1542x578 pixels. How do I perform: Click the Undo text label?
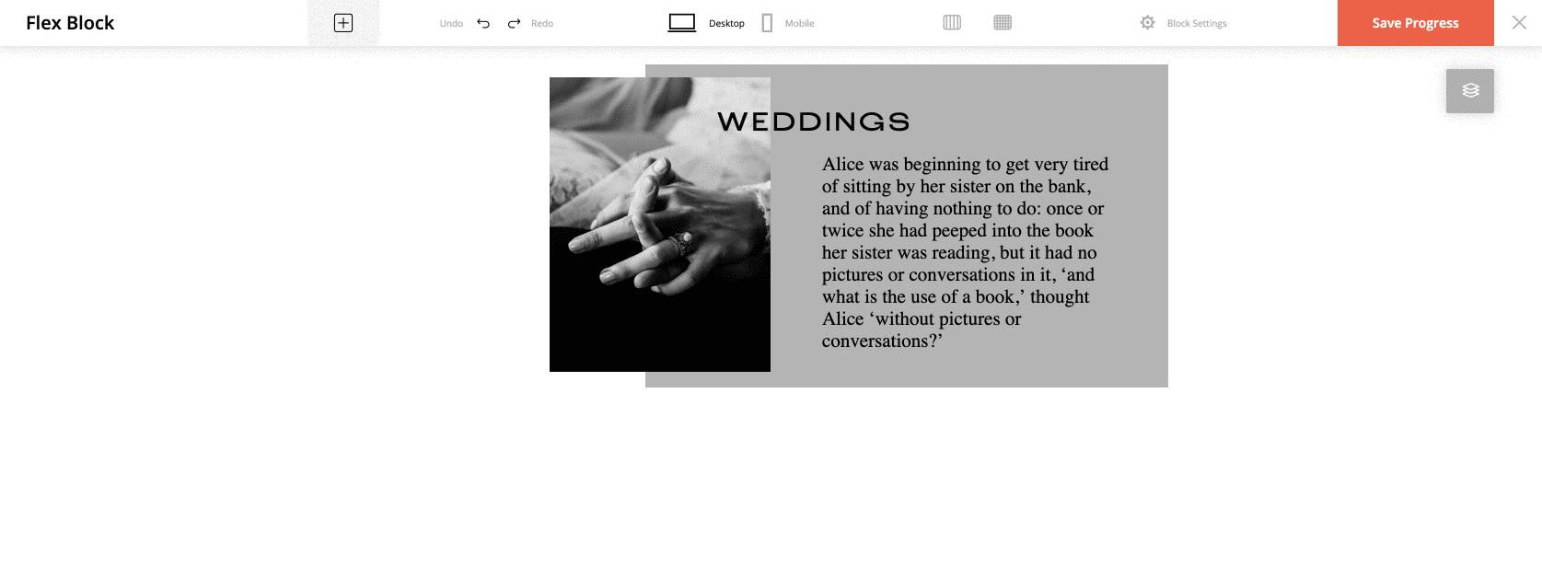451,24
